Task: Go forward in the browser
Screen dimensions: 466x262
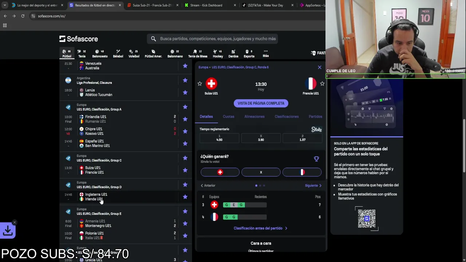Action: coord(14,16)
